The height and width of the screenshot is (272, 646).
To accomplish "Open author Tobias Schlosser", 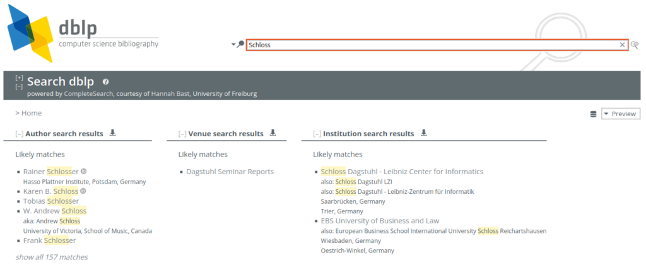I will [x=51, y=201].
